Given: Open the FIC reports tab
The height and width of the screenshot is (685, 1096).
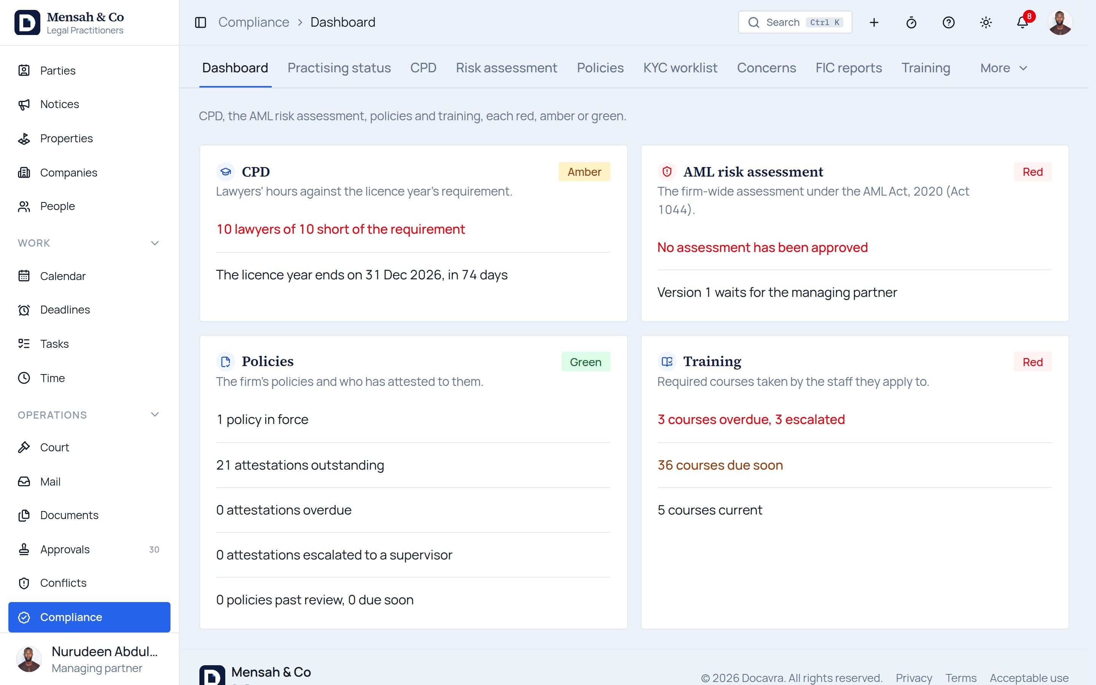Looking at the screenshot, I should tap(849, 68).
